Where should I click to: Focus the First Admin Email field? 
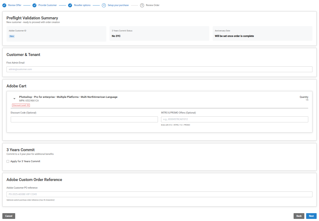(x=159, y=69)
